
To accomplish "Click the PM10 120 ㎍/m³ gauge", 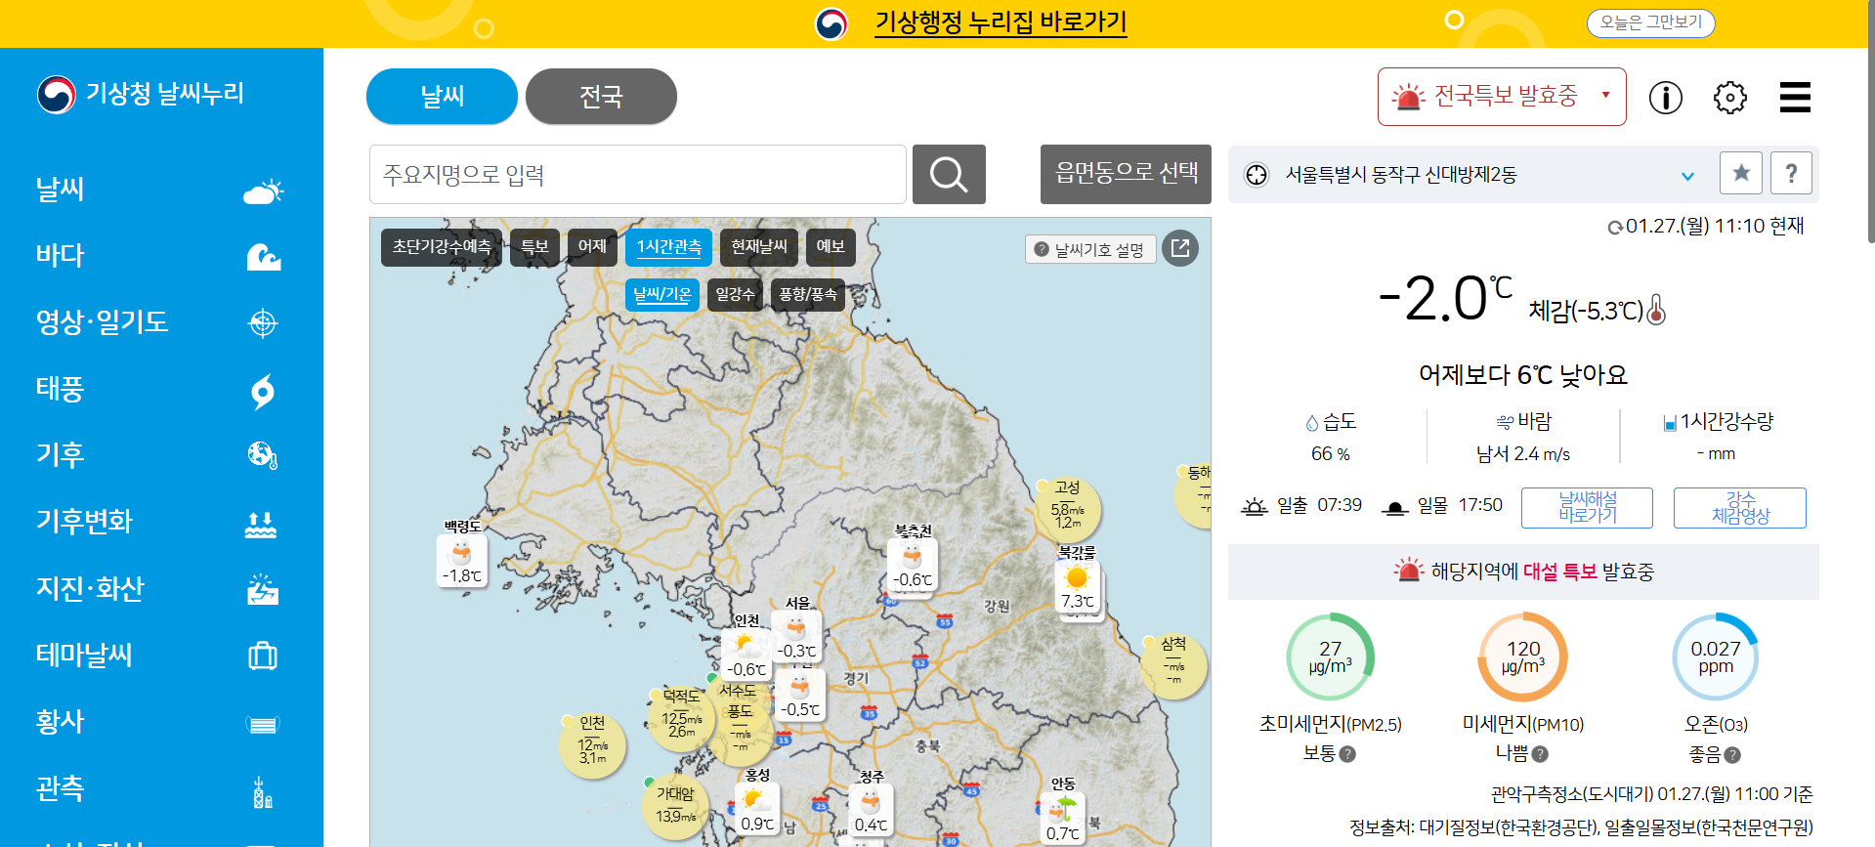I will tap(1523, 656).
